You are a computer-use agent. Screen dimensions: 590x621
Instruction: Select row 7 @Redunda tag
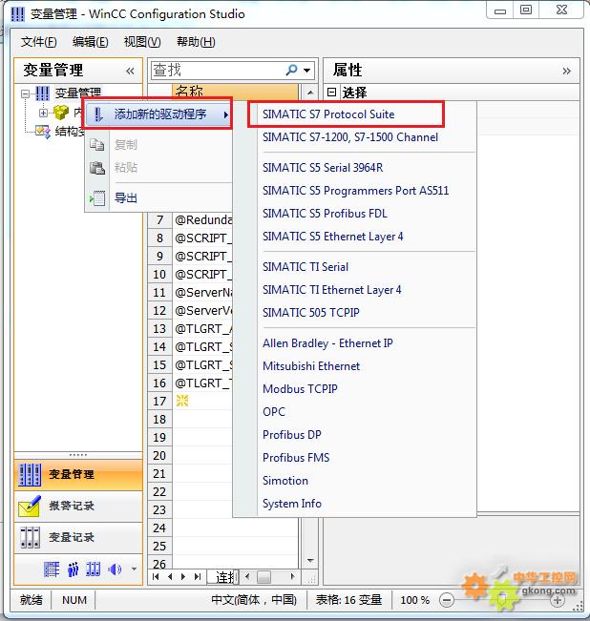click(202, 219)
